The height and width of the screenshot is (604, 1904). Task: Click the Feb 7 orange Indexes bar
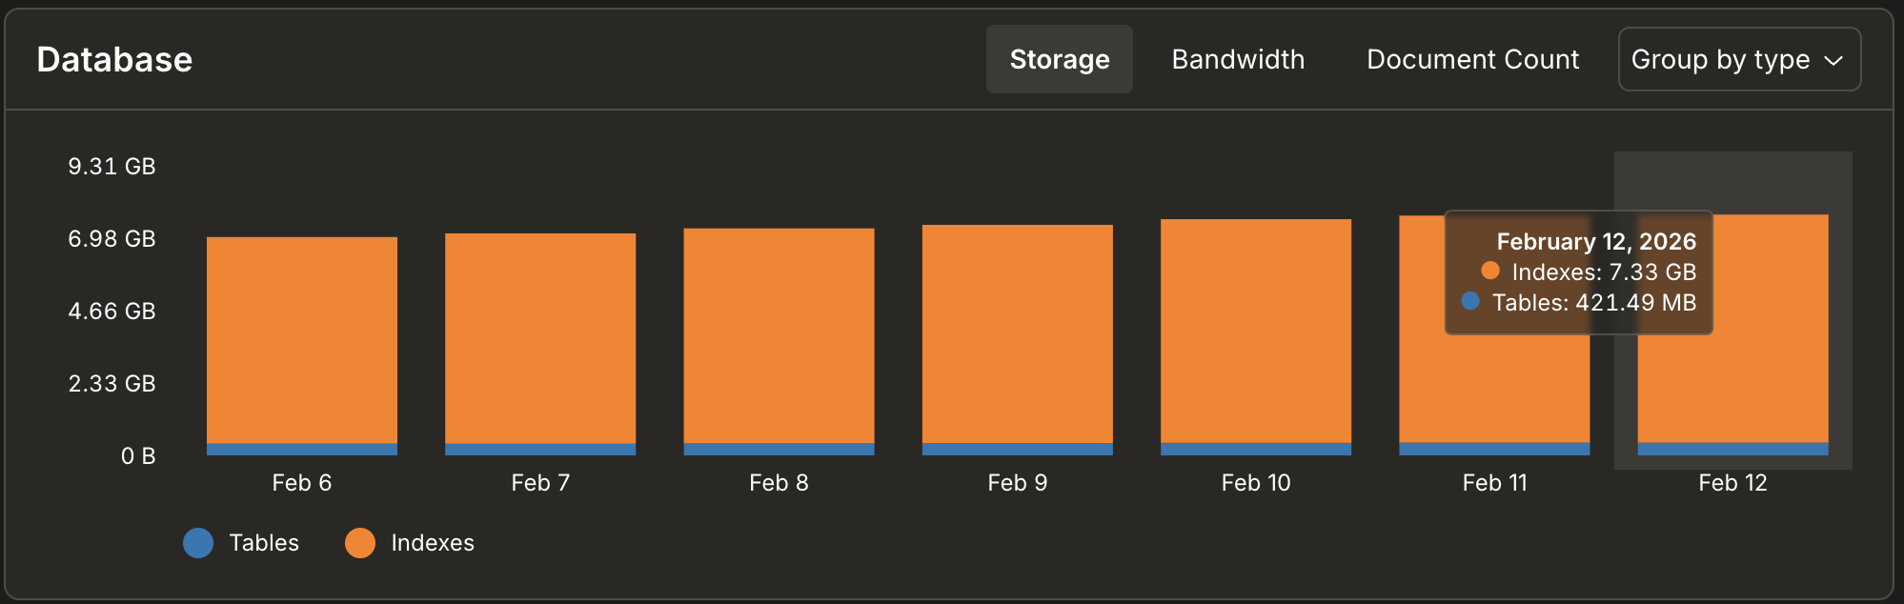pyautogui.click(x=540, y=338)
